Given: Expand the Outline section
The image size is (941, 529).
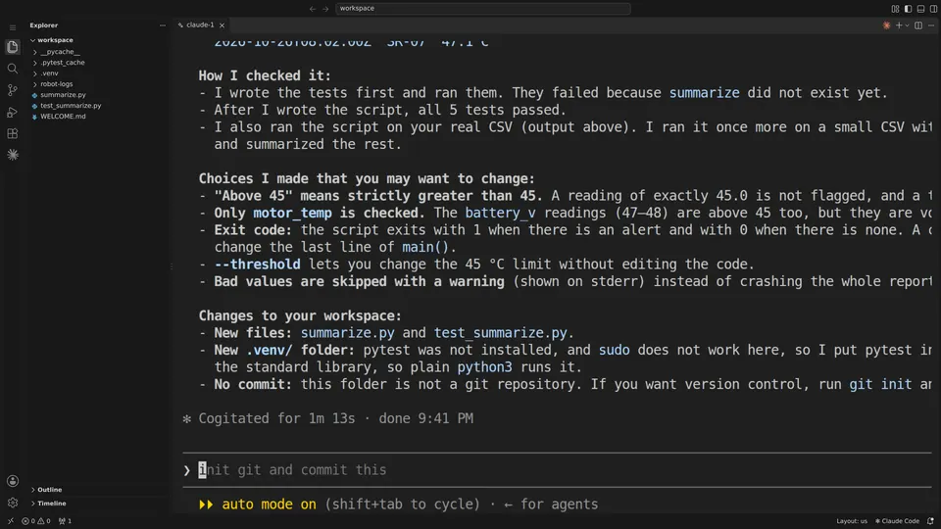Looking at the screenshot, I should click(49, 490).
